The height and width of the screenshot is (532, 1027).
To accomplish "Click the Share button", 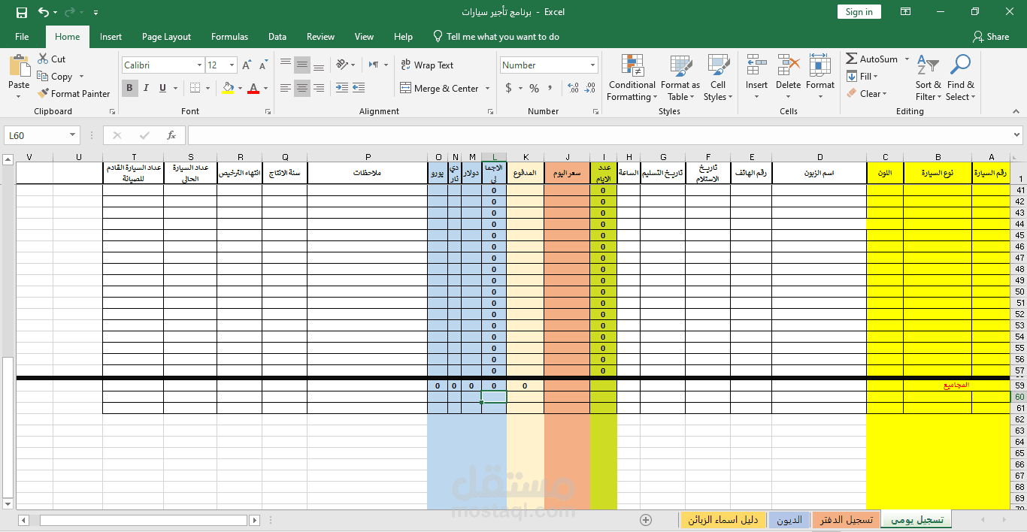I will point(991,37).
